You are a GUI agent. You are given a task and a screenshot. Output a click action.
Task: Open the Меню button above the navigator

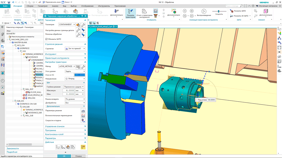click(6, 23)
